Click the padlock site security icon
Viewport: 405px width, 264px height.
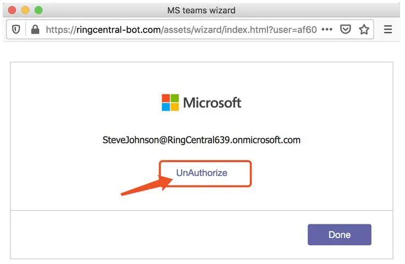pyautogui.click(x=35, y=29)
